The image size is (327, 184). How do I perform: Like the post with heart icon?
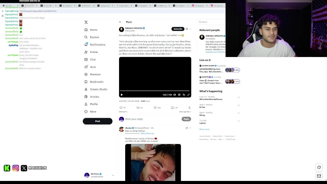tap(155, 108)
